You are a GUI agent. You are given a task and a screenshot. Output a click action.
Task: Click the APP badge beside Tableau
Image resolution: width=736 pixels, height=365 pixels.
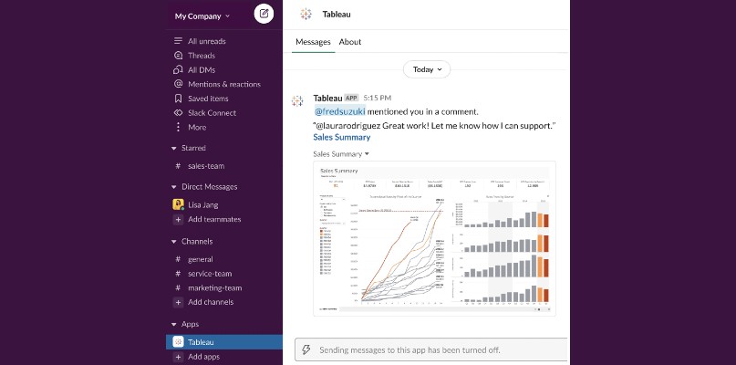coord(351,99)
